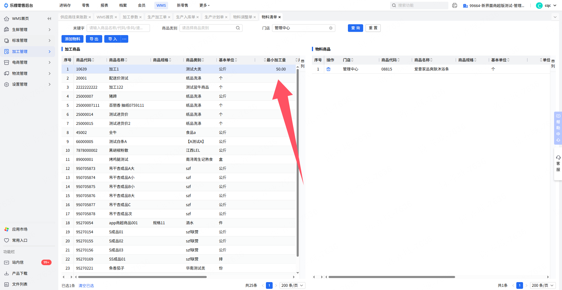
Task: Open column settings for 加工商品 table
Action: pyautogui.click(x=303, y=63)
